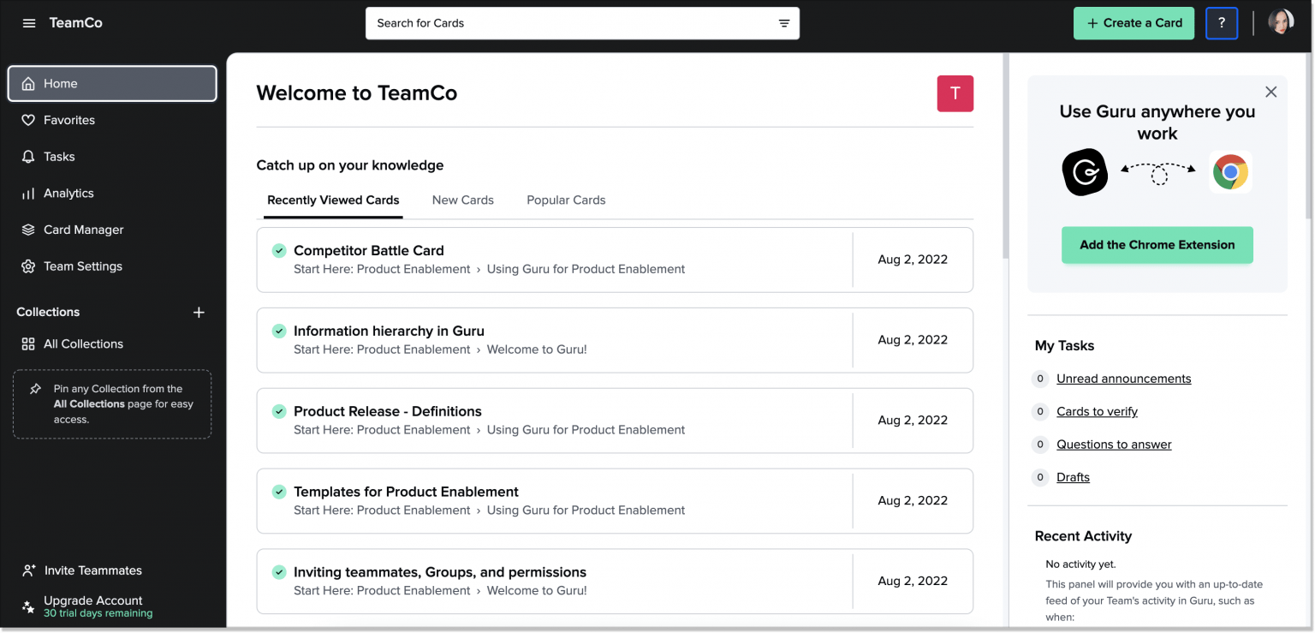1315x633 pixels.
Task: Create a new Collection with the plus icon
Action: [199, 312]
